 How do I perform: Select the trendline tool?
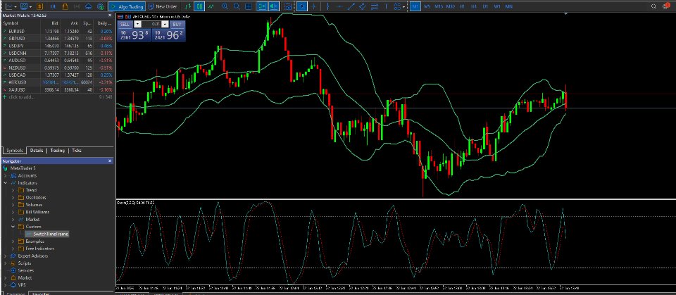point(351,6)
